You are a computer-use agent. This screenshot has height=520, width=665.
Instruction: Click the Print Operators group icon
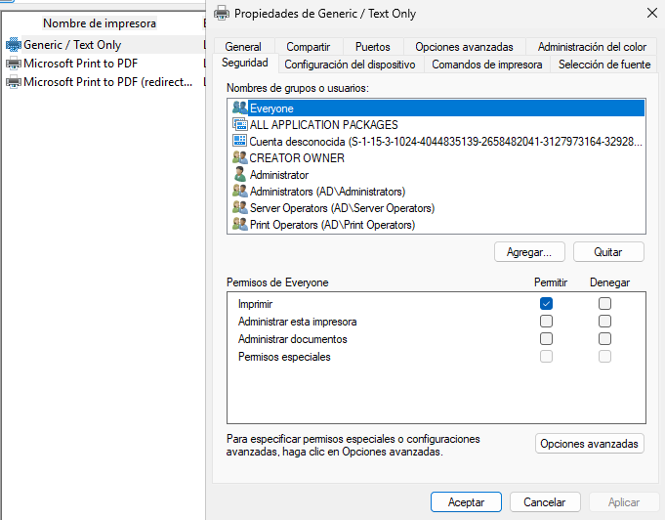click(240, 225)
